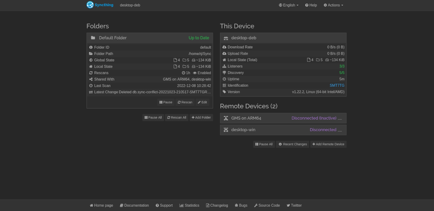Click the upload cloud icon for Upload Rate

224,53
